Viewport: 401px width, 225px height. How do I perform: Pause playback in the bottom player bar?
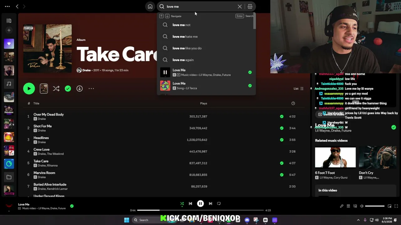200,204
